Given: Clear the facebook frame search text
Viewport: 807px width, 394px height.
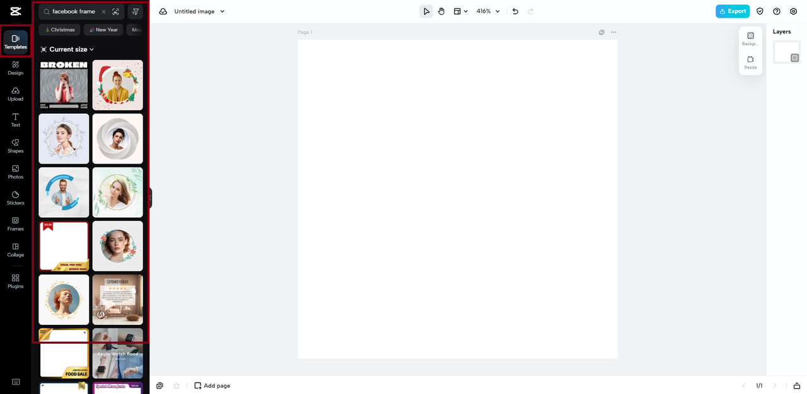Looking at the screenshot, I should [103, 11].
